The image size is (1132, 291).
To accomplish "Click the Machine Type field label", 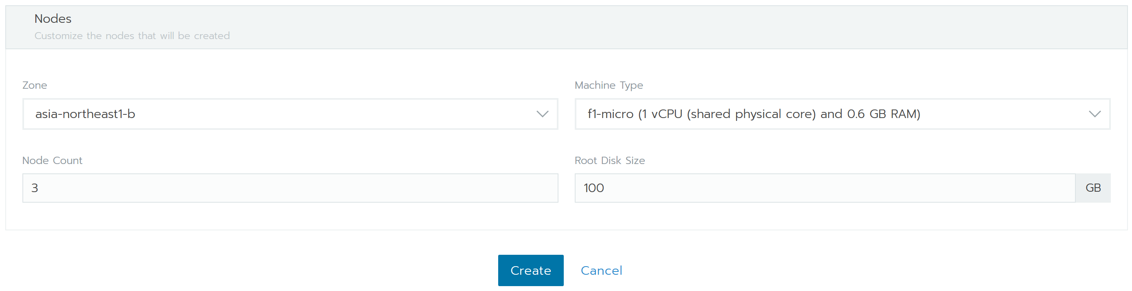I will pyautogui.click(x=608, y=85).
